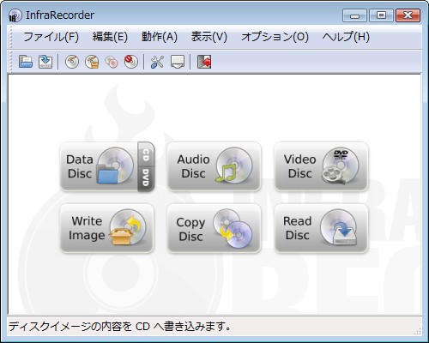
Task: Create a Video Disc project
Action: coord(321,166)
